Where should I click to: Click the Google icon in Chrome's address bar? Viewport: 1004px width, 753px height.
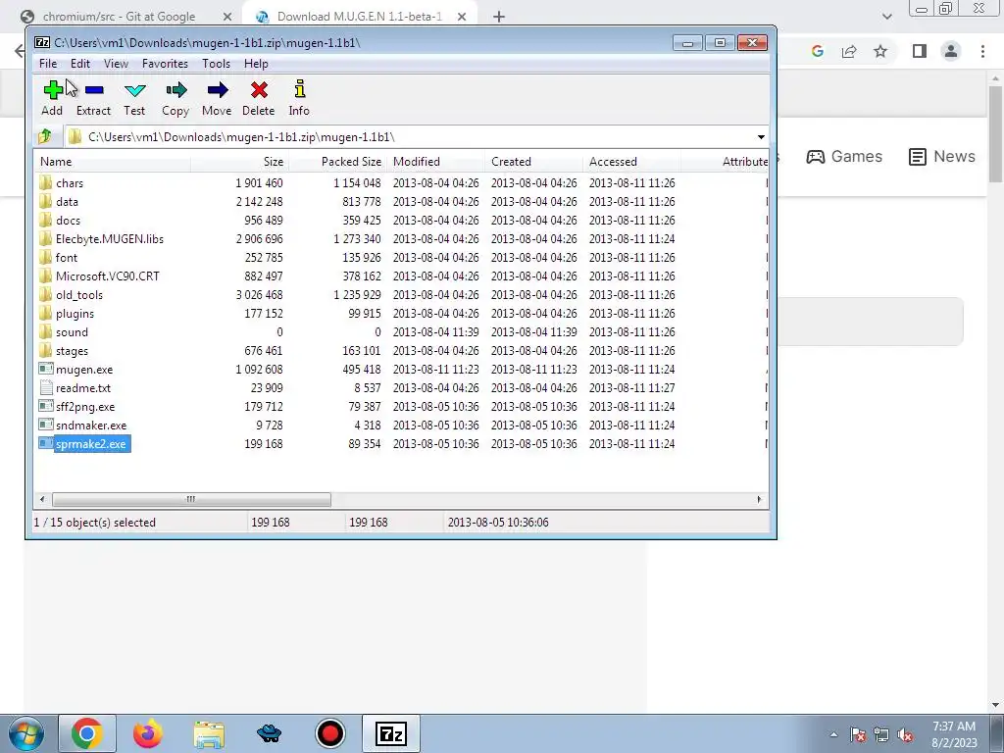tap(817, 51)
